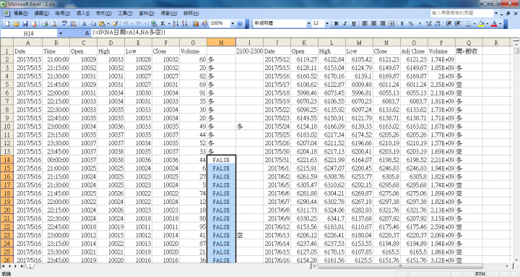Click the Paste clipboard icon
Viewport: 520px width, 277px height.
102,24
